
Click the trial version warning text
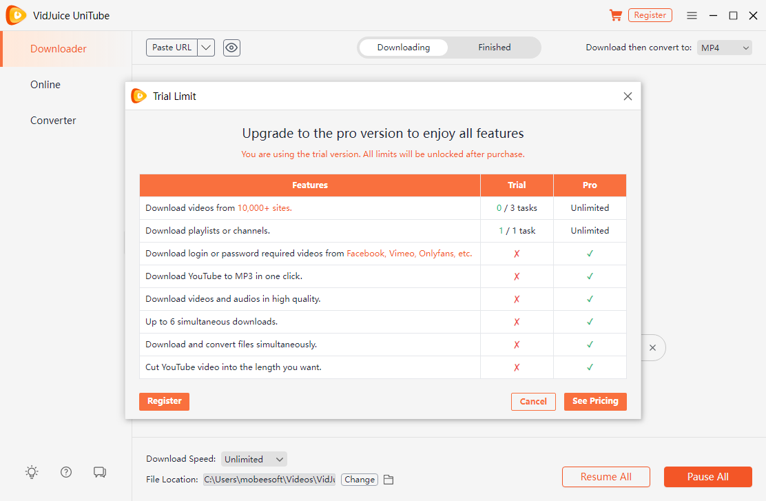pos(383,154)
